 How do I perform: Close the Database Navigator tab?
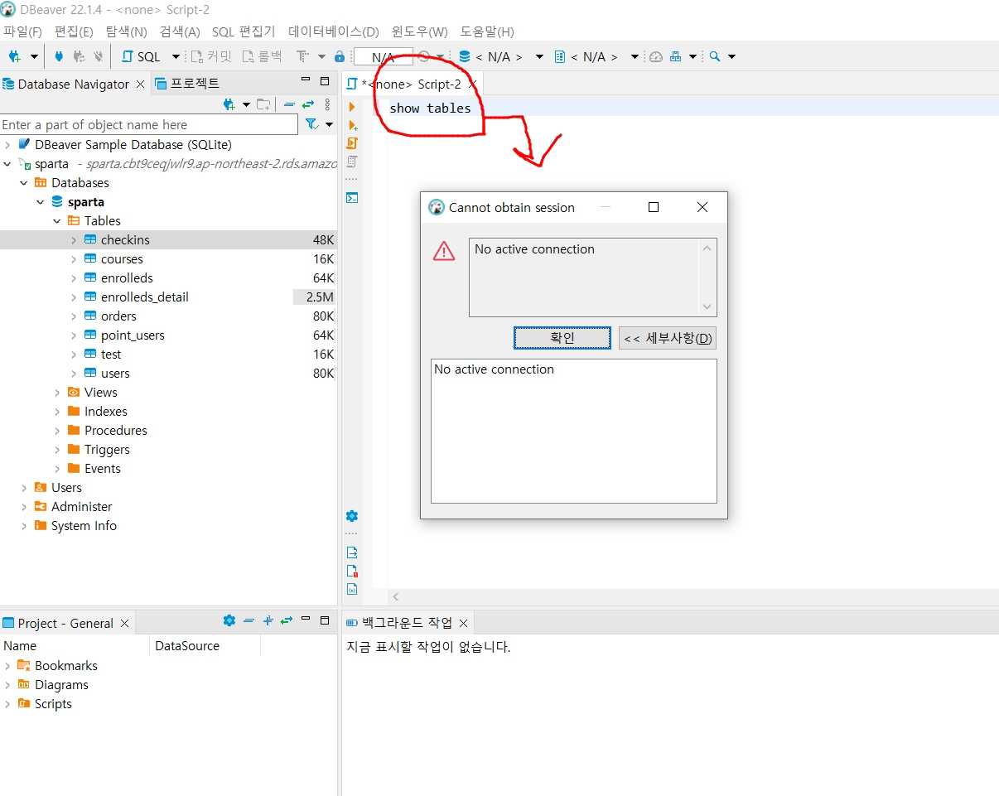point(140,84)
